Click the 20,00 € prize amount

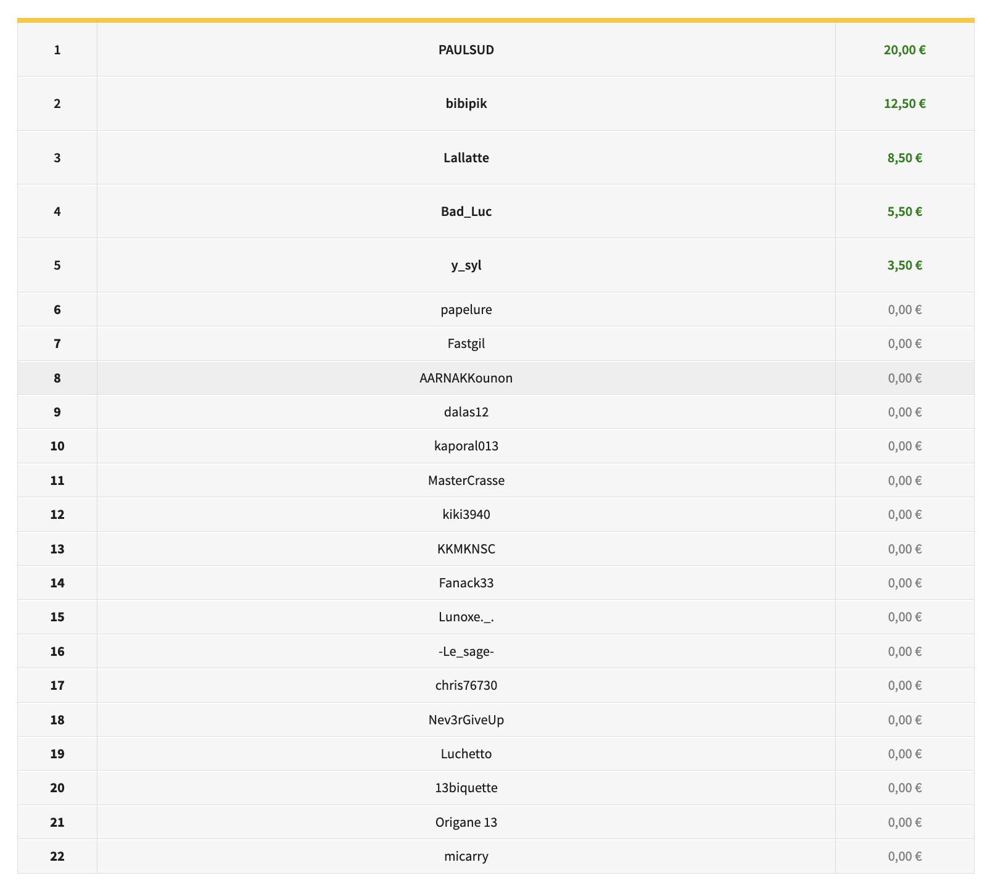(x=904, y=50)
